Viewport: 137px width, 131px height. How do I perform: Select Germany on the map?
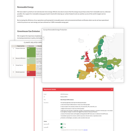(x=96, y=62)
